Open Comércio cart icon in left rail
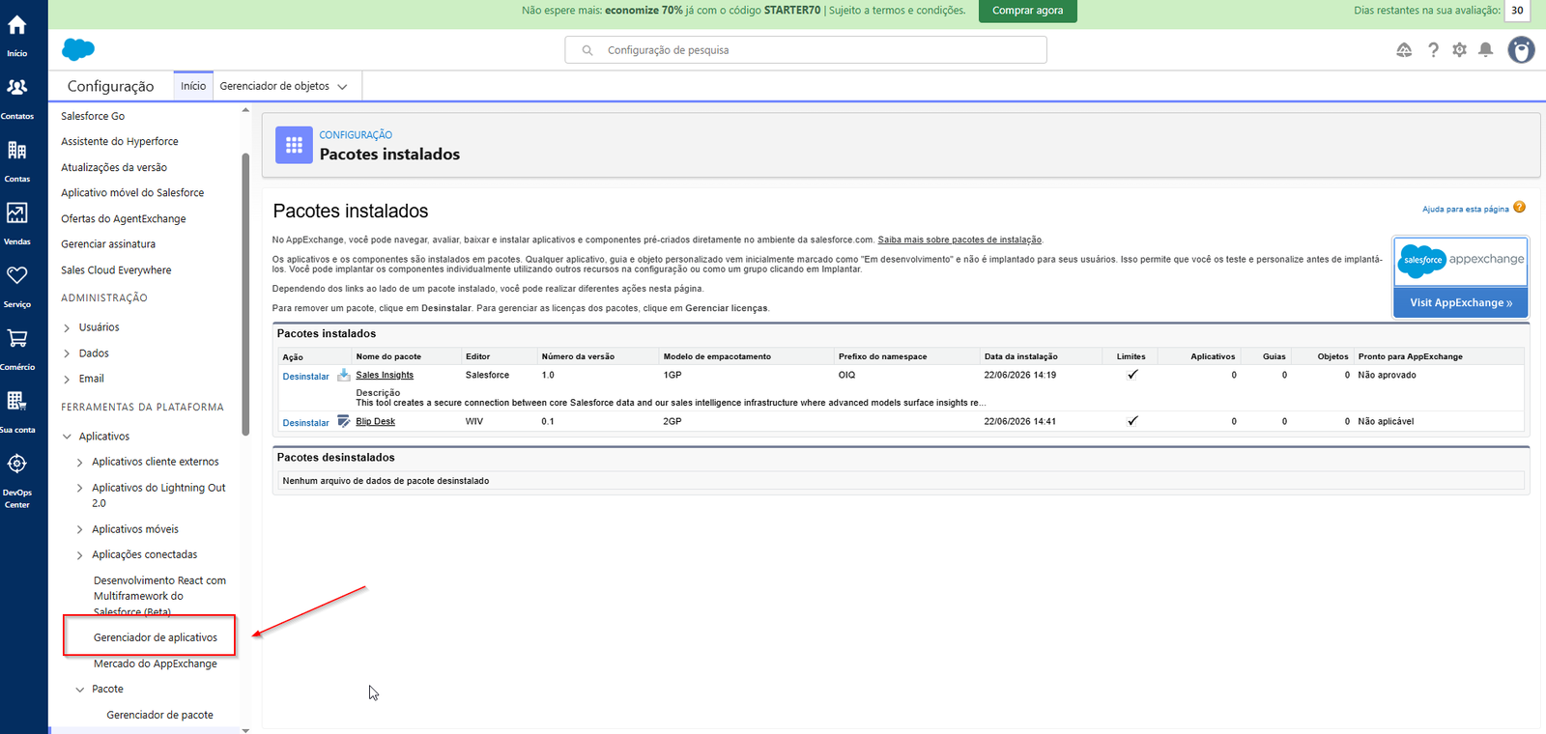The image size is (1546, 734). pos(17,338)
